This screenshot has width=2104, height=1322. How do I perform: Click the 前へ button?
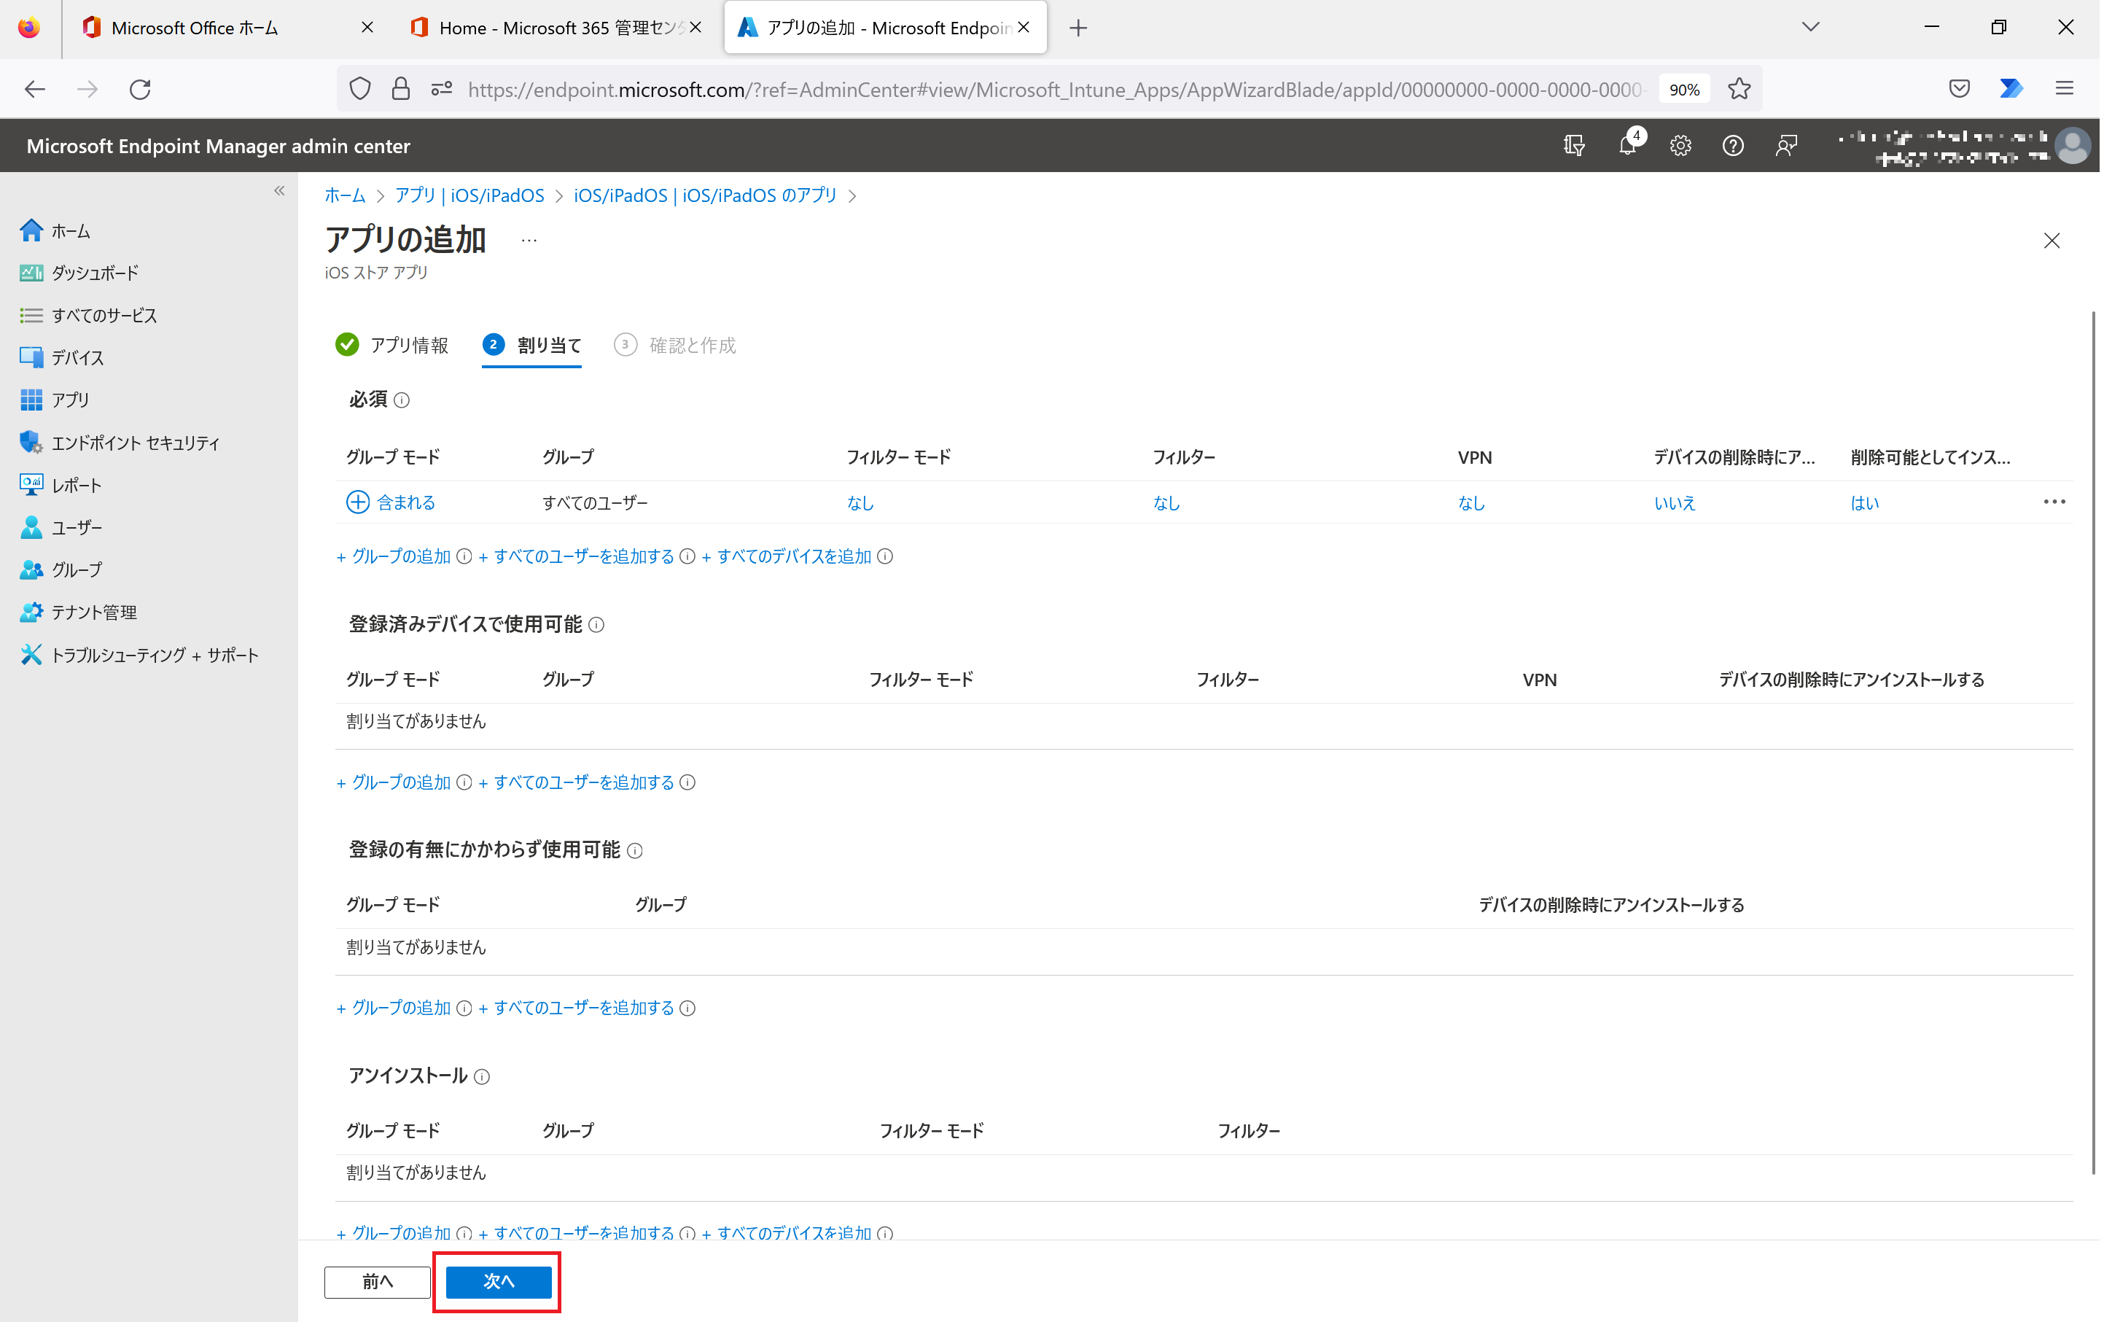[x=378, y=1282]
